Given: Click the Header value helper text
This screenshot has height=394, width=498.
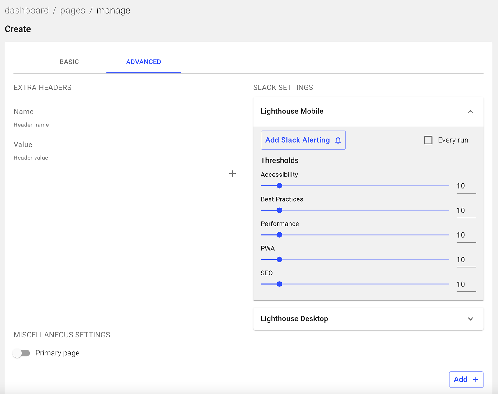Looking at the screenshot, I should 31,158.
